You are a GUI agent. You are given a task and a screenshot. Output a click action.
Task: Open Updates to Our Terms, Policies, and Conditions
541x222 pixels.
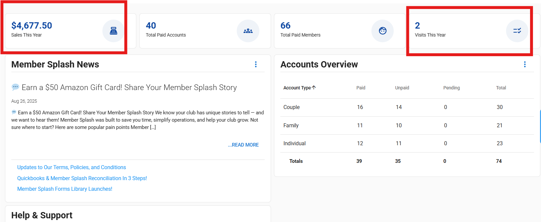(x=71, y=167)
